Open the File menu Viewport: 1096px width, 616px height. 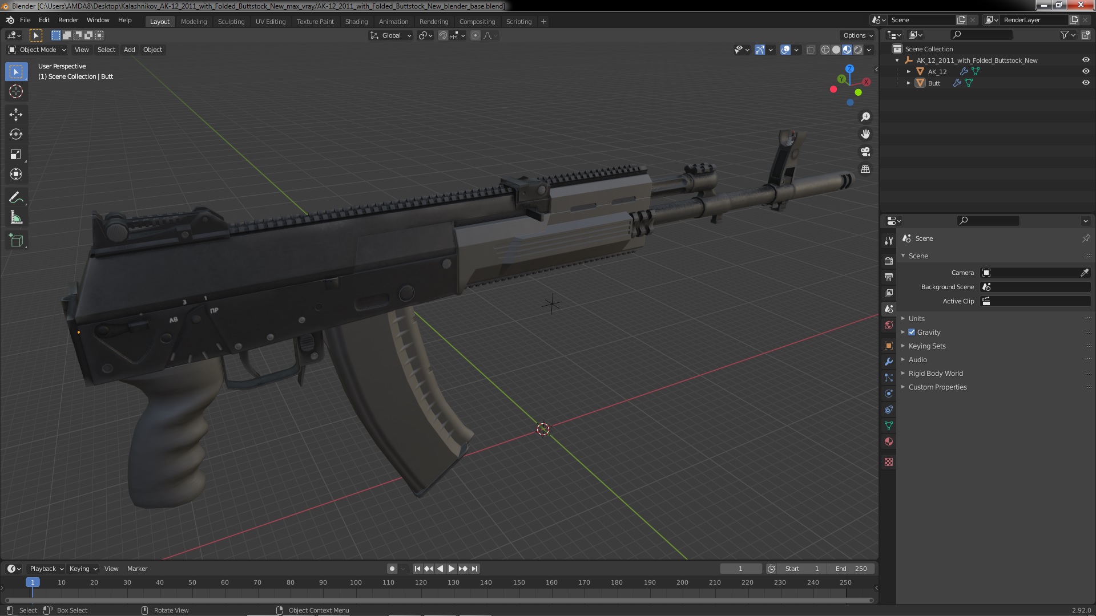click(25, 20)
